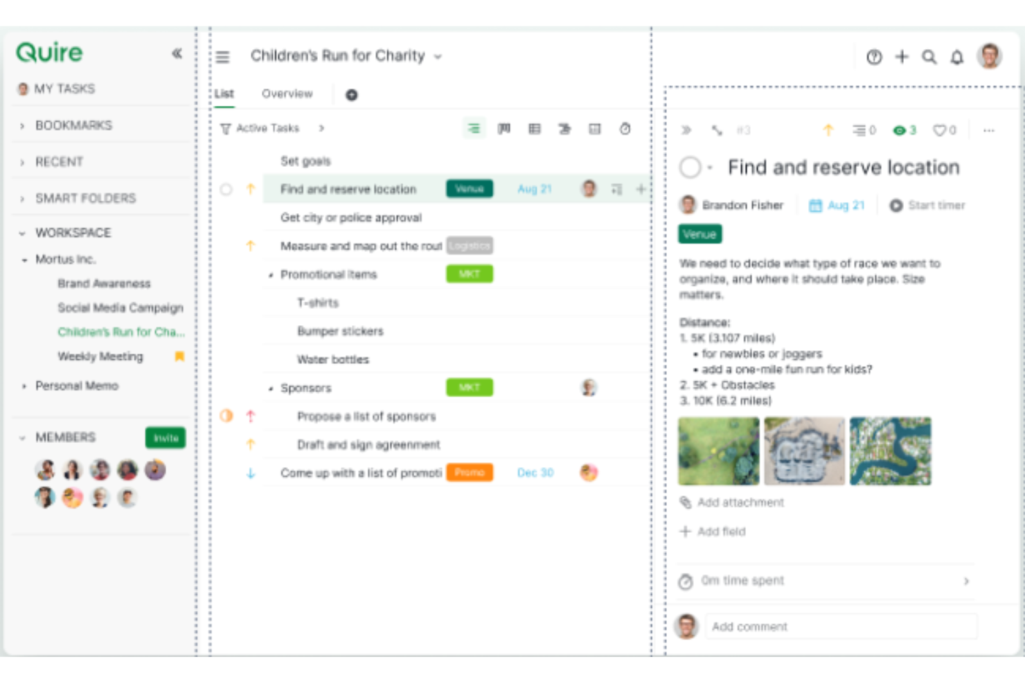Viewport: 1025px width, 683px height.
Task: Open the user profile avatar in top bar
Action: coord(990,56)
